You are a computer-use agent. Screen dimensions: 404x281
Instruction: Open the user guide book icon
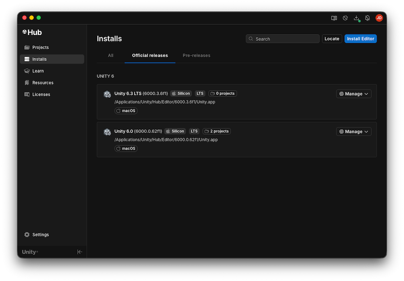tap(334, 18)
